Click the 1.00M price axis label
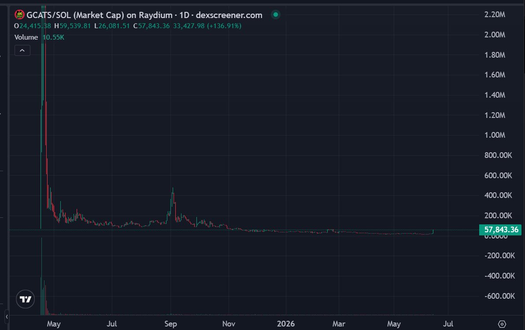The image size is (525, 330). (x=495, y=135)
